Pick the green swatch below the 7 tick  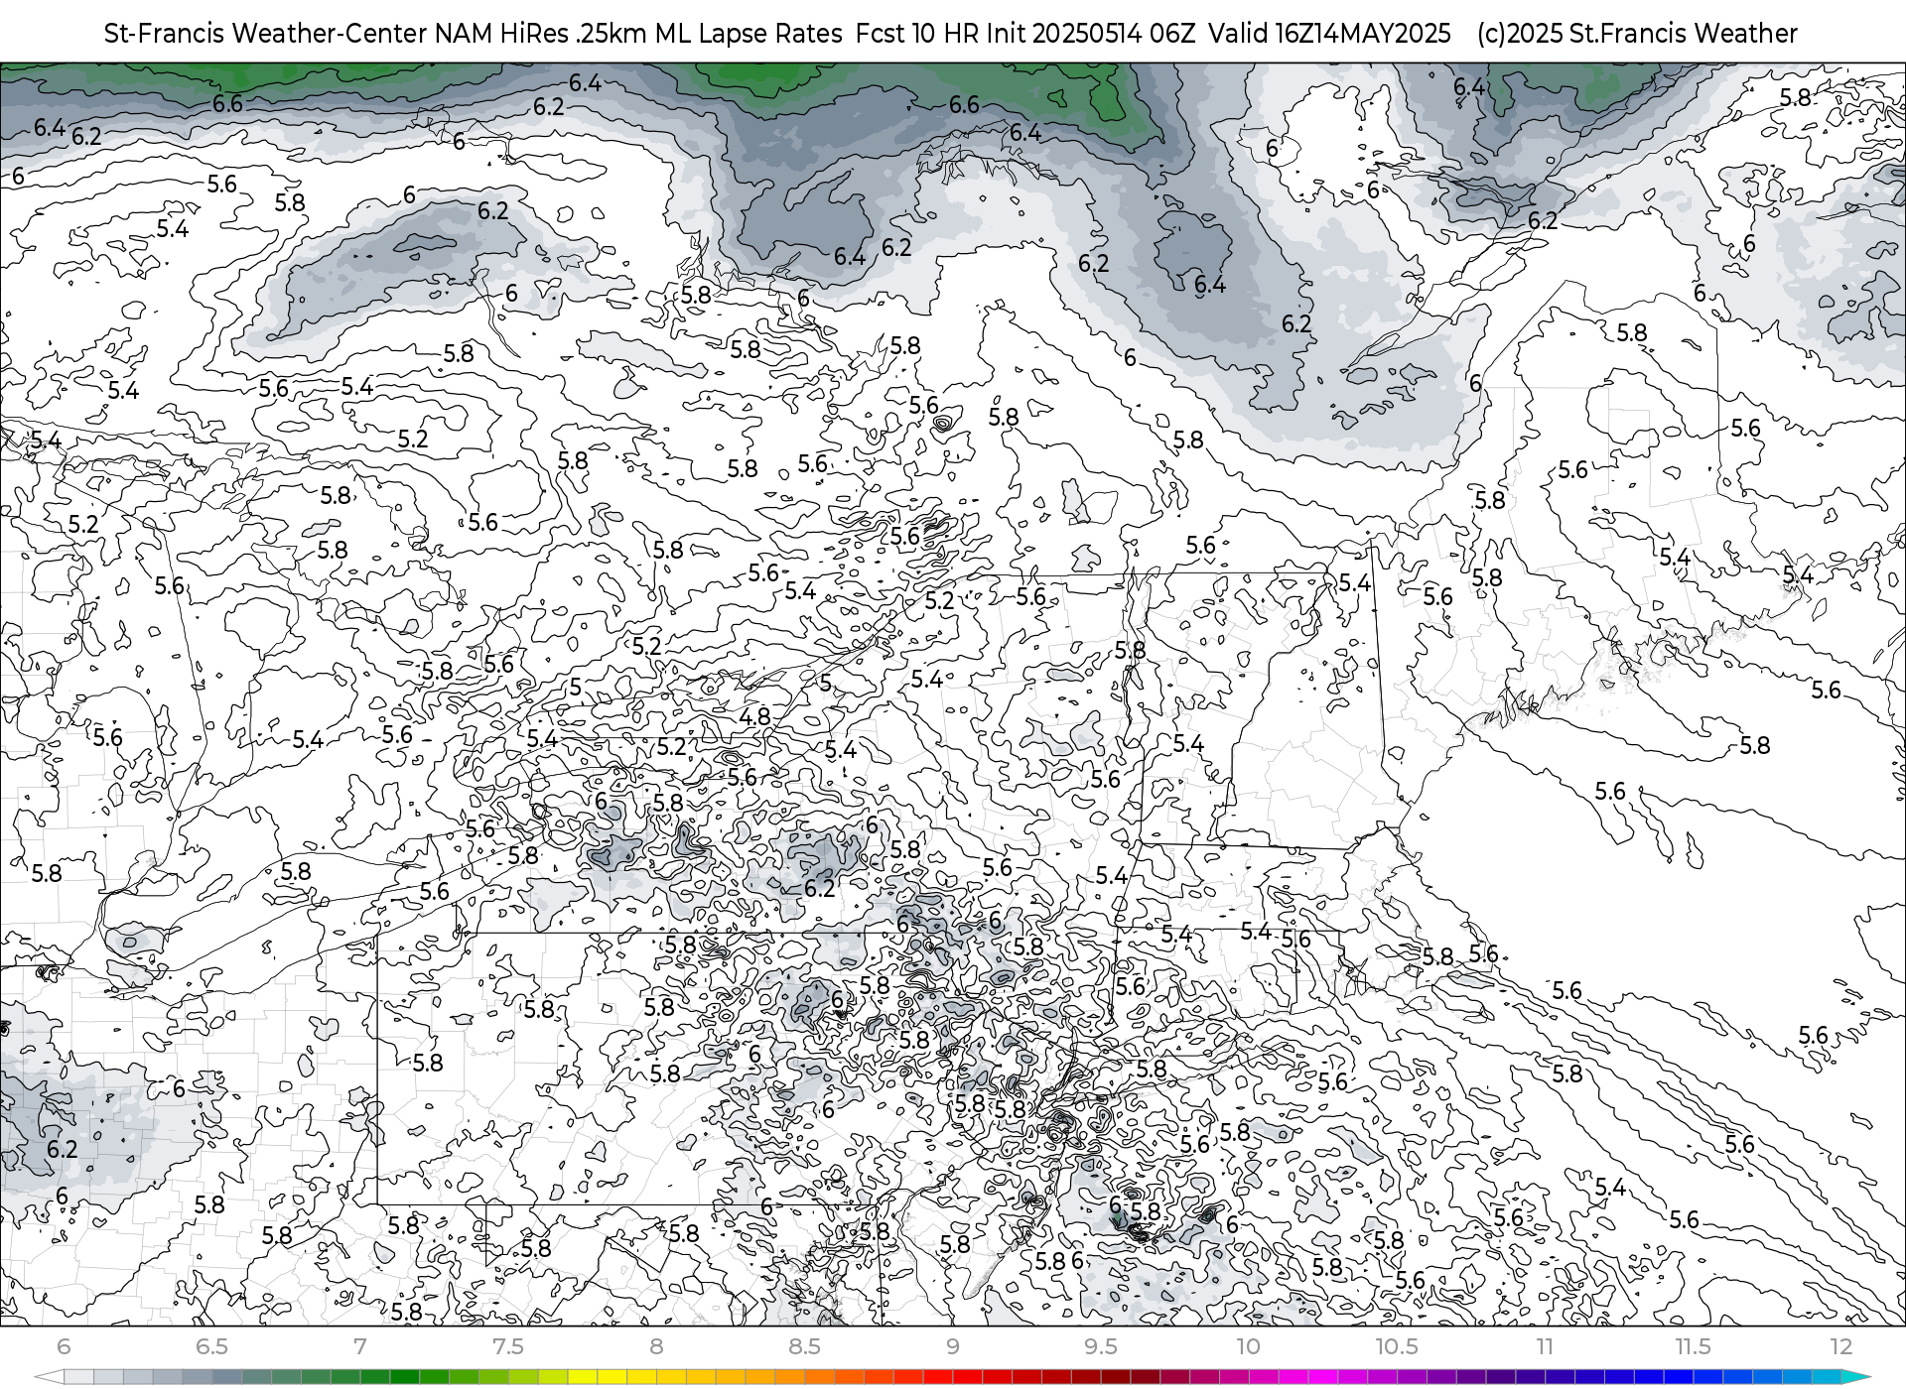pyautogui.click(x=374, y=1377)
